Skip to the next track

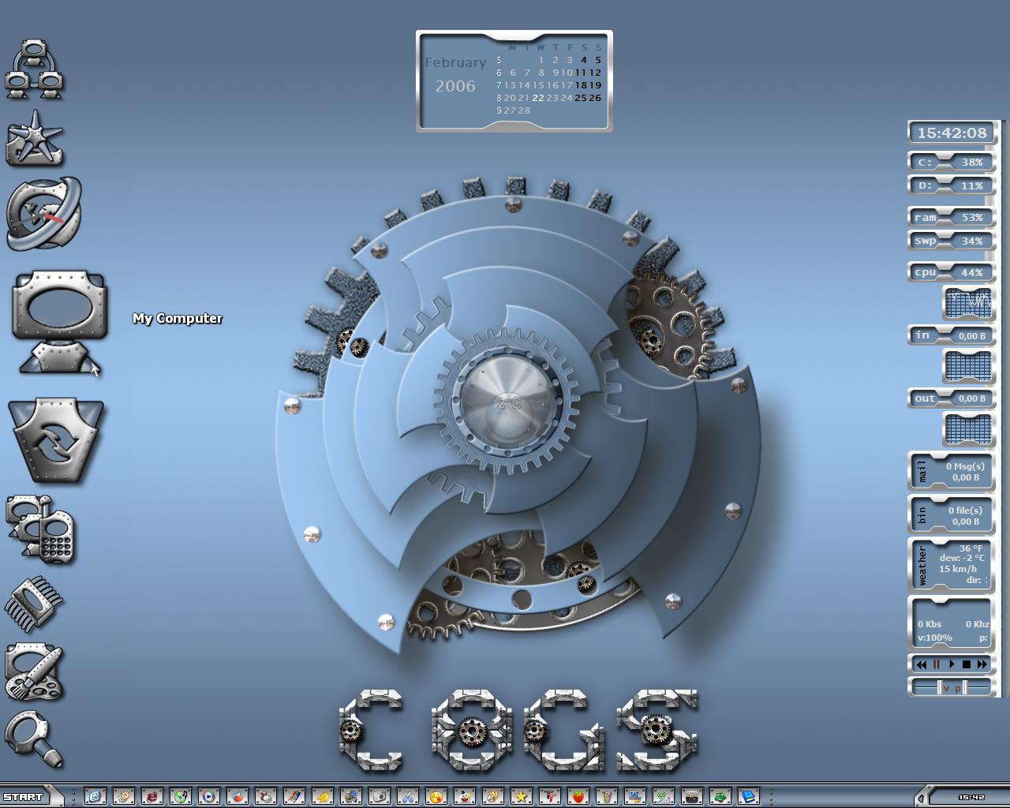(x=982, y=664)
